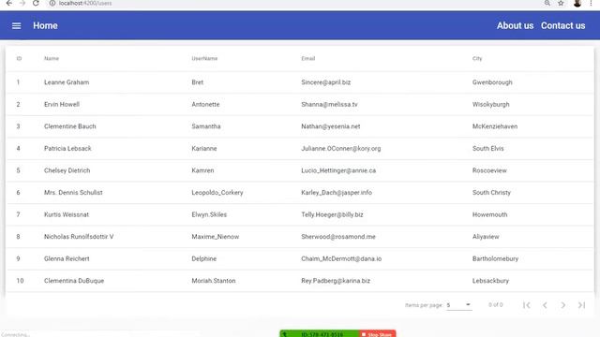Click the email Sincere@april.biz
600x337 pixels.
pos(325,82)
